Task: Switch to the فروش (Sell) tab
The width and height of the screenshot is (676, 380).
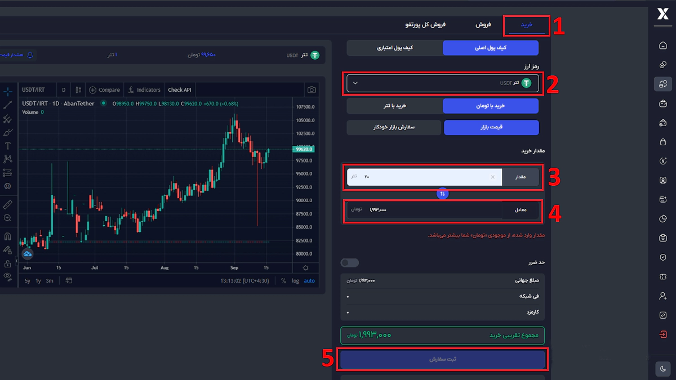Action: (483, 25)
